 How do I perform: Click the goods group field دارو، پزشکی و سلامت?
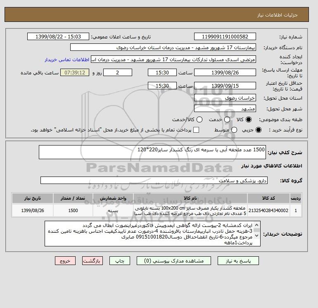154,180
